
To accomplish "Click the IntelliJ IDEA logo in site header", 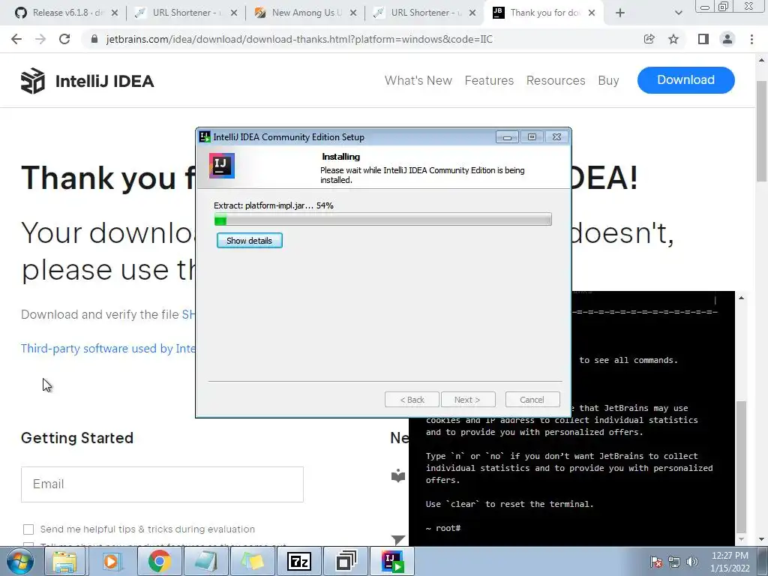I will point(87,81).
